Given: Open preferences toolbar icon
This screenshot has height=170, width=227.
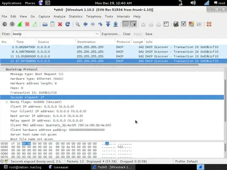Looking at the screenshot, I should pos(199,24).
